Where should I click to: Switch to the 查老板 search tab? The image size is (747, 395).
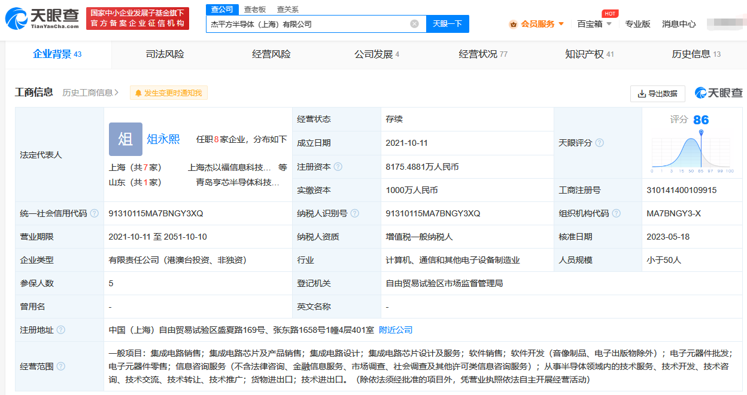click(x=255, y=9)
